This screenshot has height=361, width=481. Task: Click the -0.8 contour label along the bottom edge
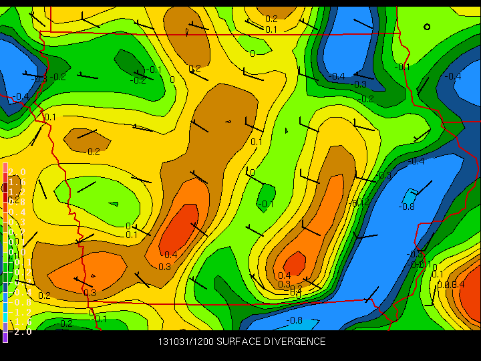point(294,320)
